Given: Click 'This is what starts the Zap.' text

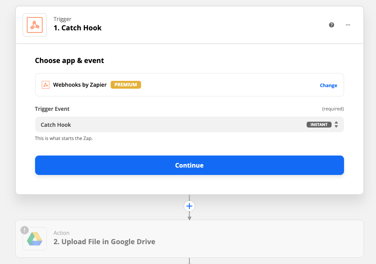Looking at the screenshot, I should (x=64, y=138).
